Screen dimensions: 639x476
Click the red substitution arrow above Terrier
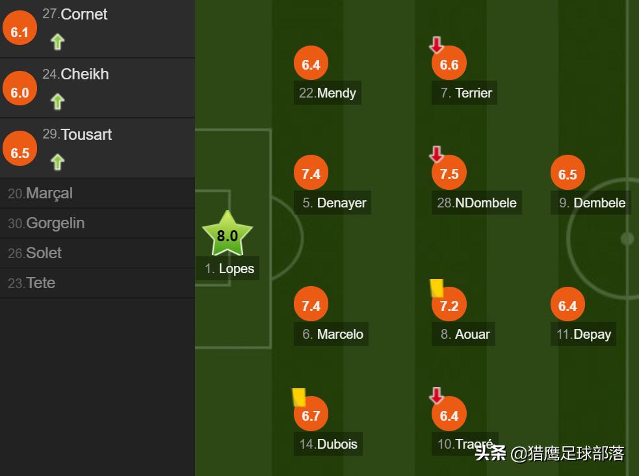click(x=437, y=45)
